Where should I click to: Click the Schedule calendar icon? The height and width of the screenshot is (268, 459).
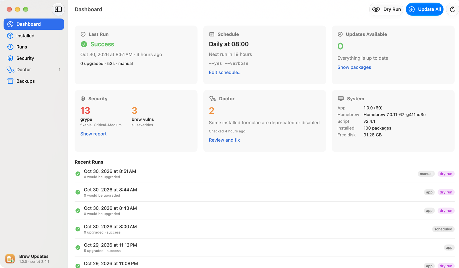(212, 34)
